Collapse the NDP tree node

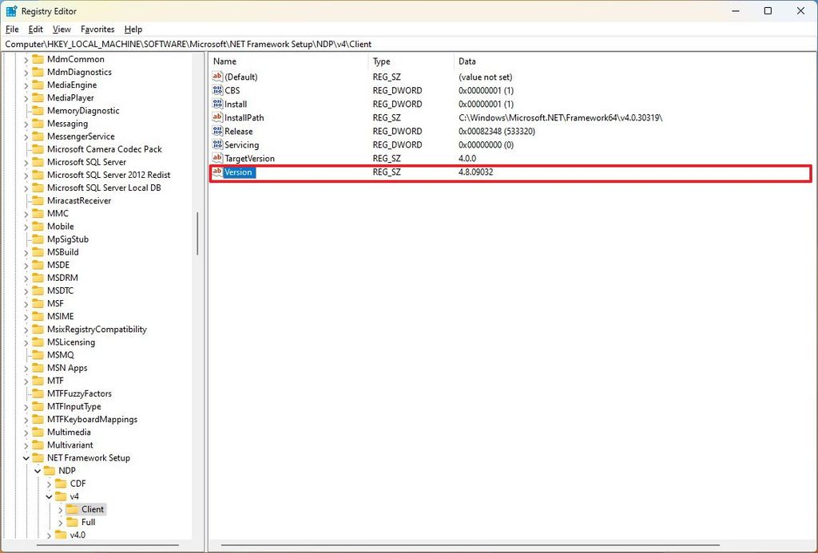37,470
